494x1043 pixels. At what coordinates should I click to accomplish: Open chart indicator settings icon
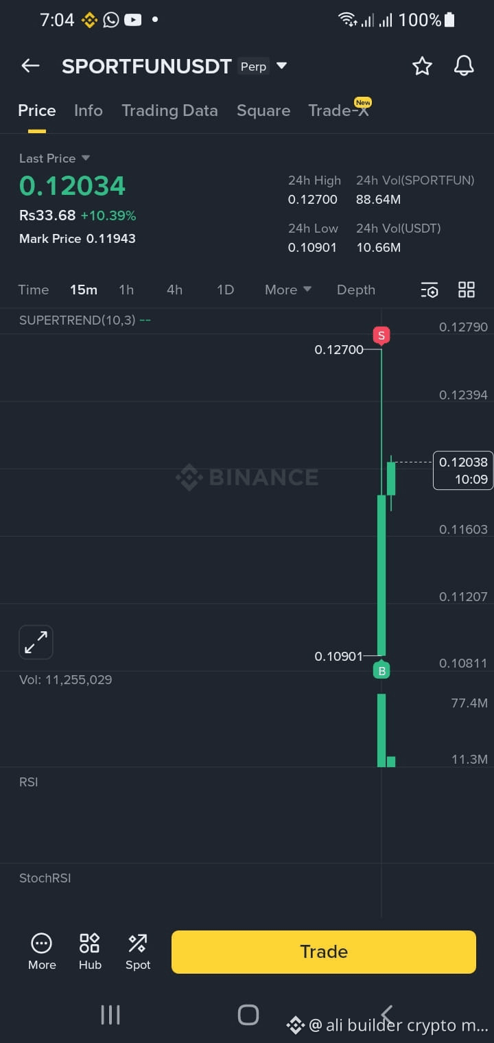(430, 290)
